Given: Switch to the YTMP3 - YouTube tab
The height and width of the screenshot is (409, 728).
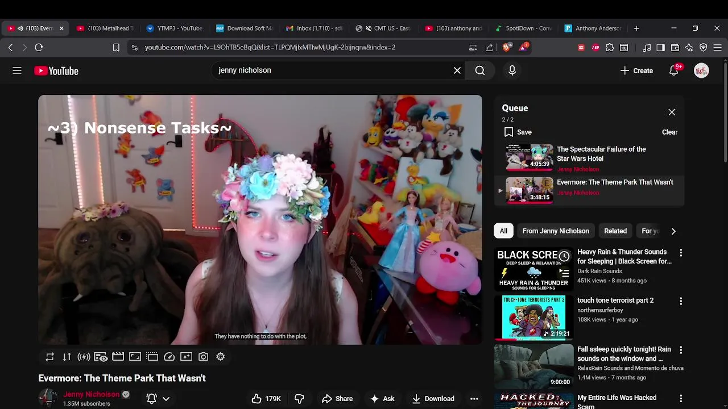Looking at the screenshot, I should tap(175, 28).
